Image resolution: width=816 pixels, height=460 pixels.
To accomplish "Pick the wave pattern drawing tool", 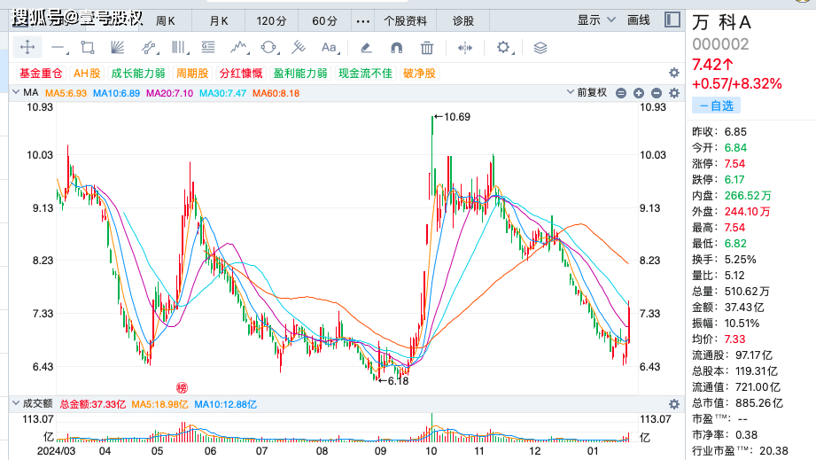I will pyautogui.click(x=239, y=48).
